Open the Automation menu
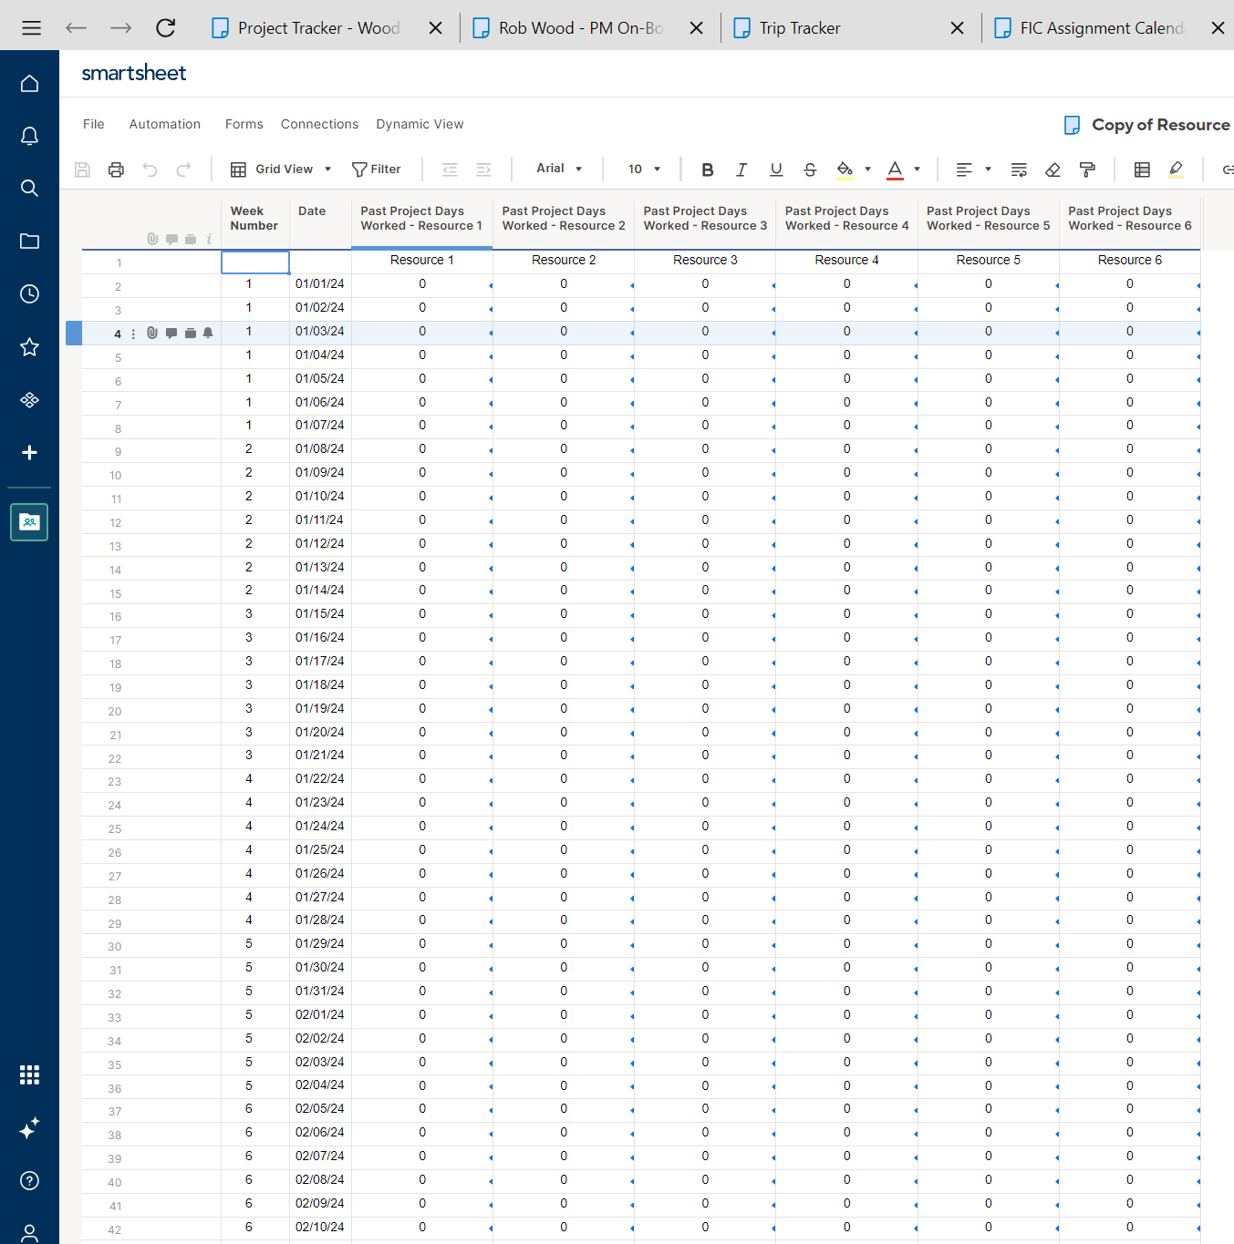The width and height of the screenshot is (1234, 1244). 165,124
